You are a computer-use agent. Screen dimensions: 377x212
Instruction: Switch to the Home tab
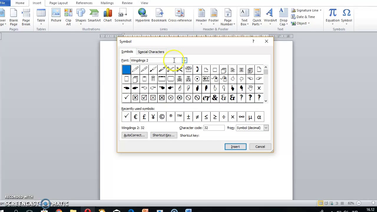(x=20, y=3)
